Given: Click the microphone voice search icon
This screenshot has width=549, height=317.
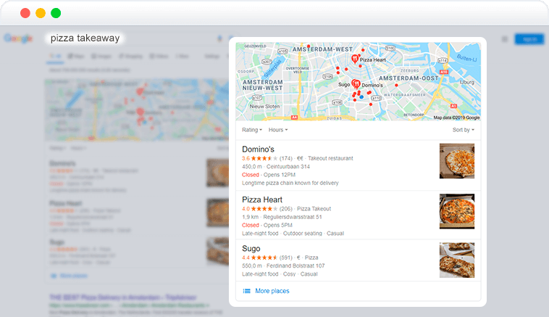Looking at the screenshot, I should (x=219, y=38).
